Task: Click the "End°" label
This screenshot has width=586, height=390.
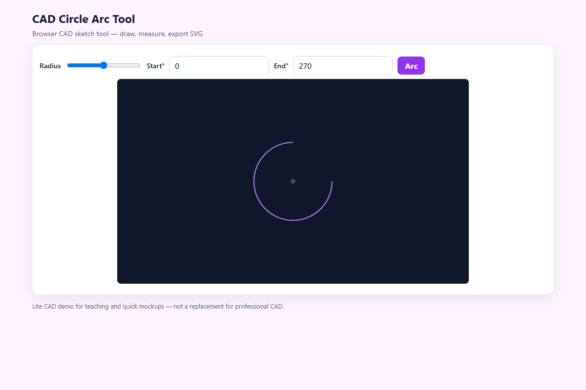Action: tap(281, 66)
